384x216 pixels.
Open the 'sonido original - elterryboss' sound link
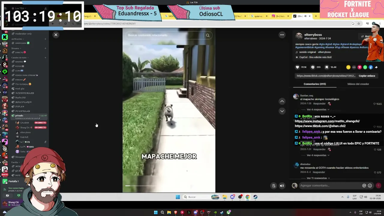coord(315,52)
